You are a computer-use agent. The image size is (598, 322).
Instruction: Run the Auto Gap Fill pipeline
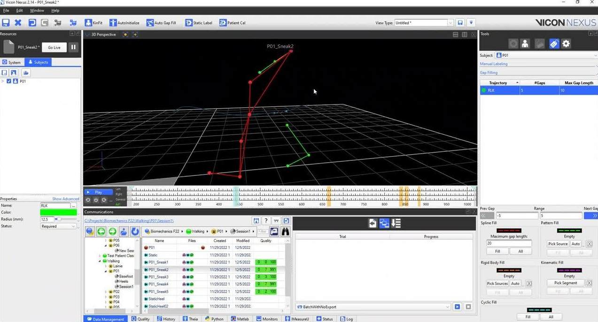pyautogui.click(x=150, y=22)
